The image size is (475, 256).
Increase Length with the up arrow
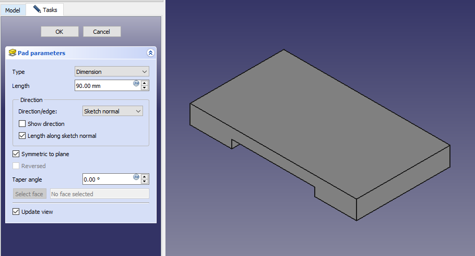click(x=145, y=83)
